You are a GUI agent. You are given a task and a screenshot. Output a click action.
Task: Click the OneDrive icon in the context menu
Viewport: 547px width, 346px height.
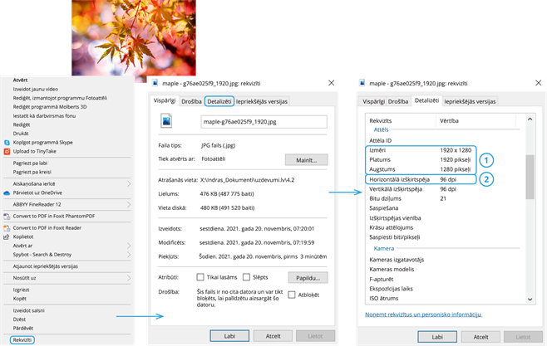6,192
